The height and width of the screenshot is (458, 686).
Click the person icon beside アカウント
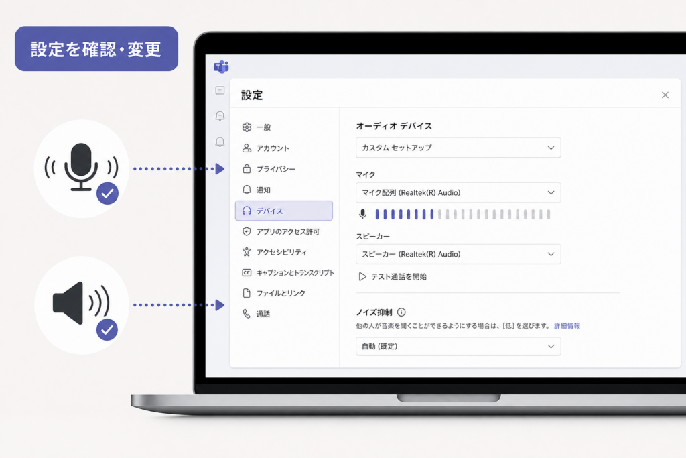[x=247, y=148]
